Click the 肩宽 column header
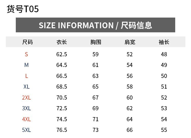The height and width of the screenshot is (138, 191). point(130,42)
